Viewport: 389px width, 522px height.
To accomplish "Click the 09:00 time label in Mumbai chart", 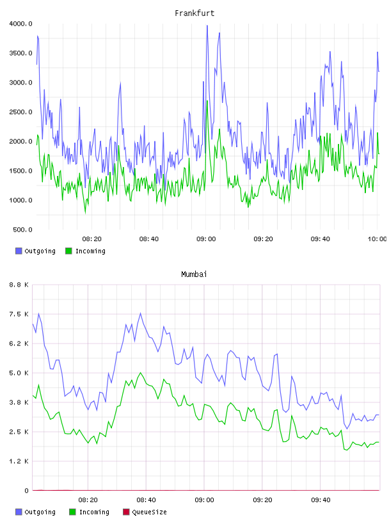I will (x=204, y=500).
